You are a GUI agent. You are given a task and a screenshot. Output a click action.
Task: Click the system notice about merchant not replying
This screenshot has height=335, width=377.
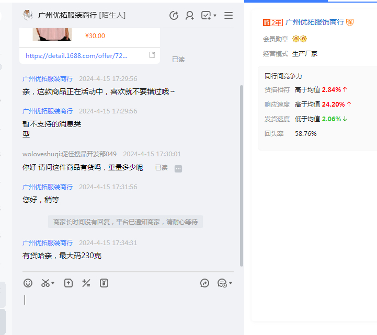125,222
